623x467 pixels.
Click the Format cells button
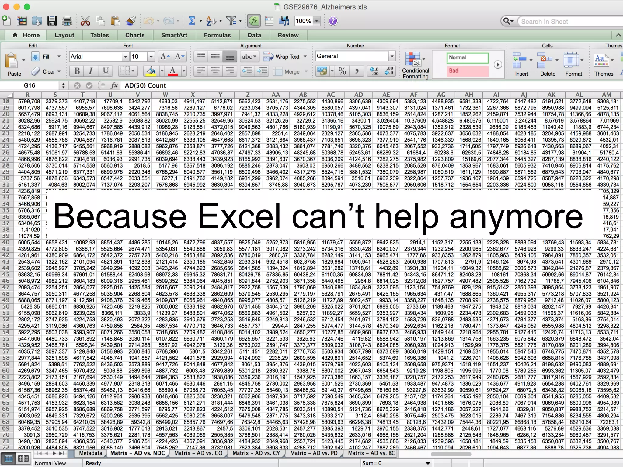574,64
